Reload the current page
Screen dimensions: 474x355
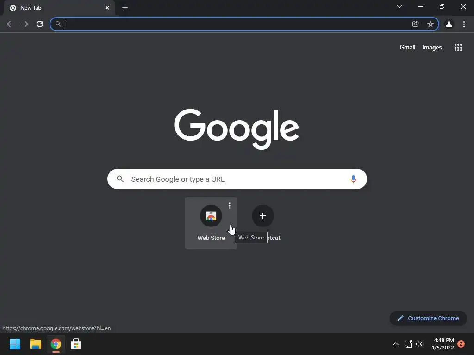coord(40,24)
